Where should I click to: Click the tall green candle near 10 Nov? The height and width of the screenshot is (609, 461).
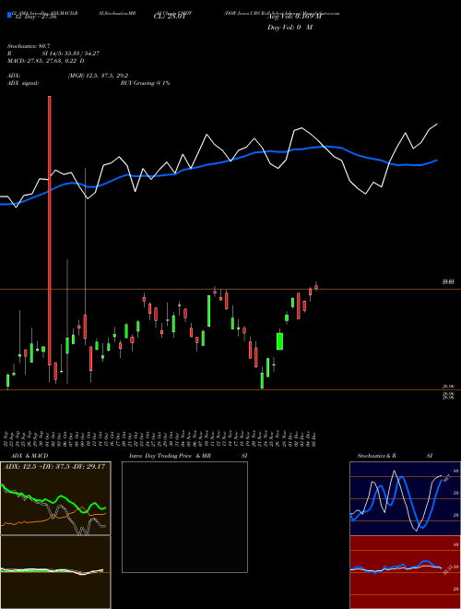point(208,311)
